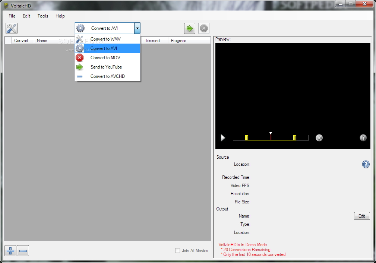Select the highlighted Convert to AVI option
This screenshot has height=263, width=376.
[108, 48]
